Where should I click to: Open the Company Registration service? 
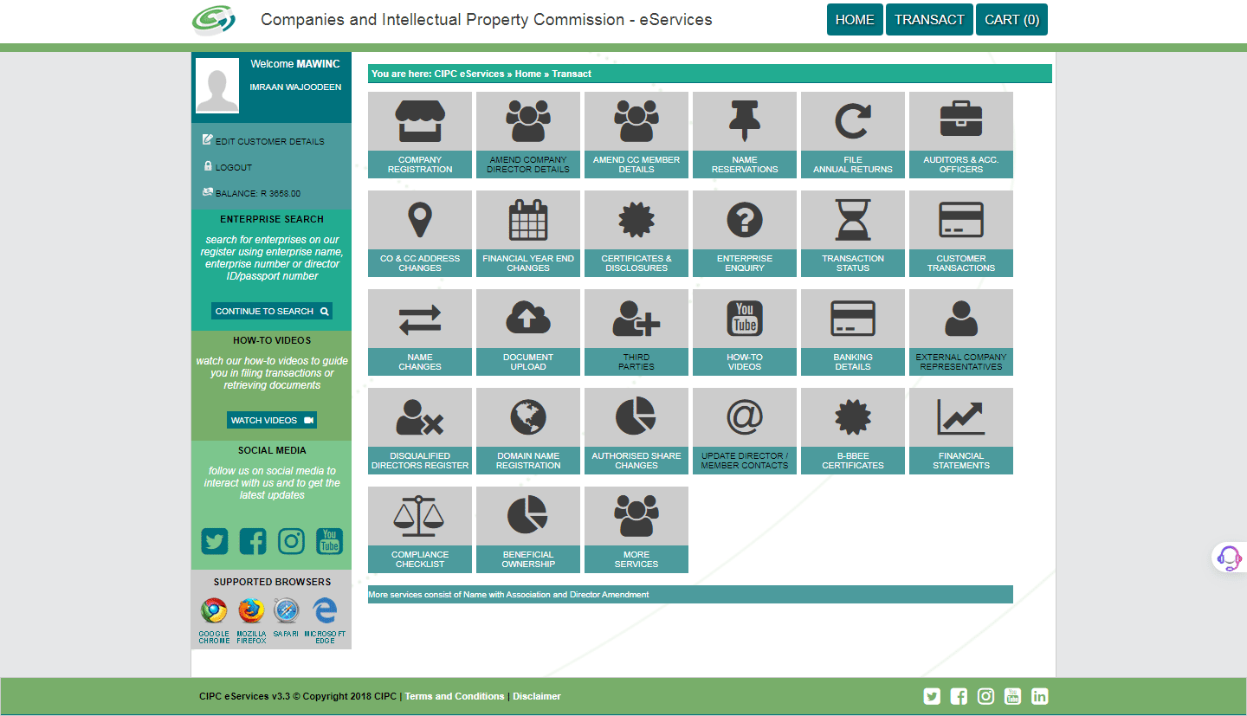[x=419, y=135]
